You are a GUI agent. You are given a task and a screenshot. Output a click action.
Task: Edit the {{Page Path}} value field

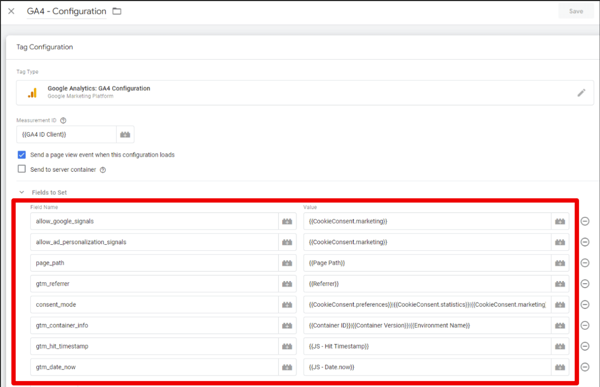[427, 263]
